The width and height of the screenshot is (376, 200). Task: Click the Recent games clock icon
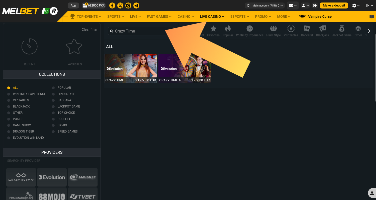click(29, 46)
